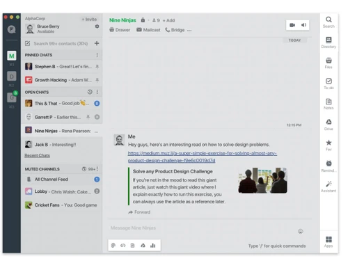
Task: Open the This & That chat
Action: [62, 103]
